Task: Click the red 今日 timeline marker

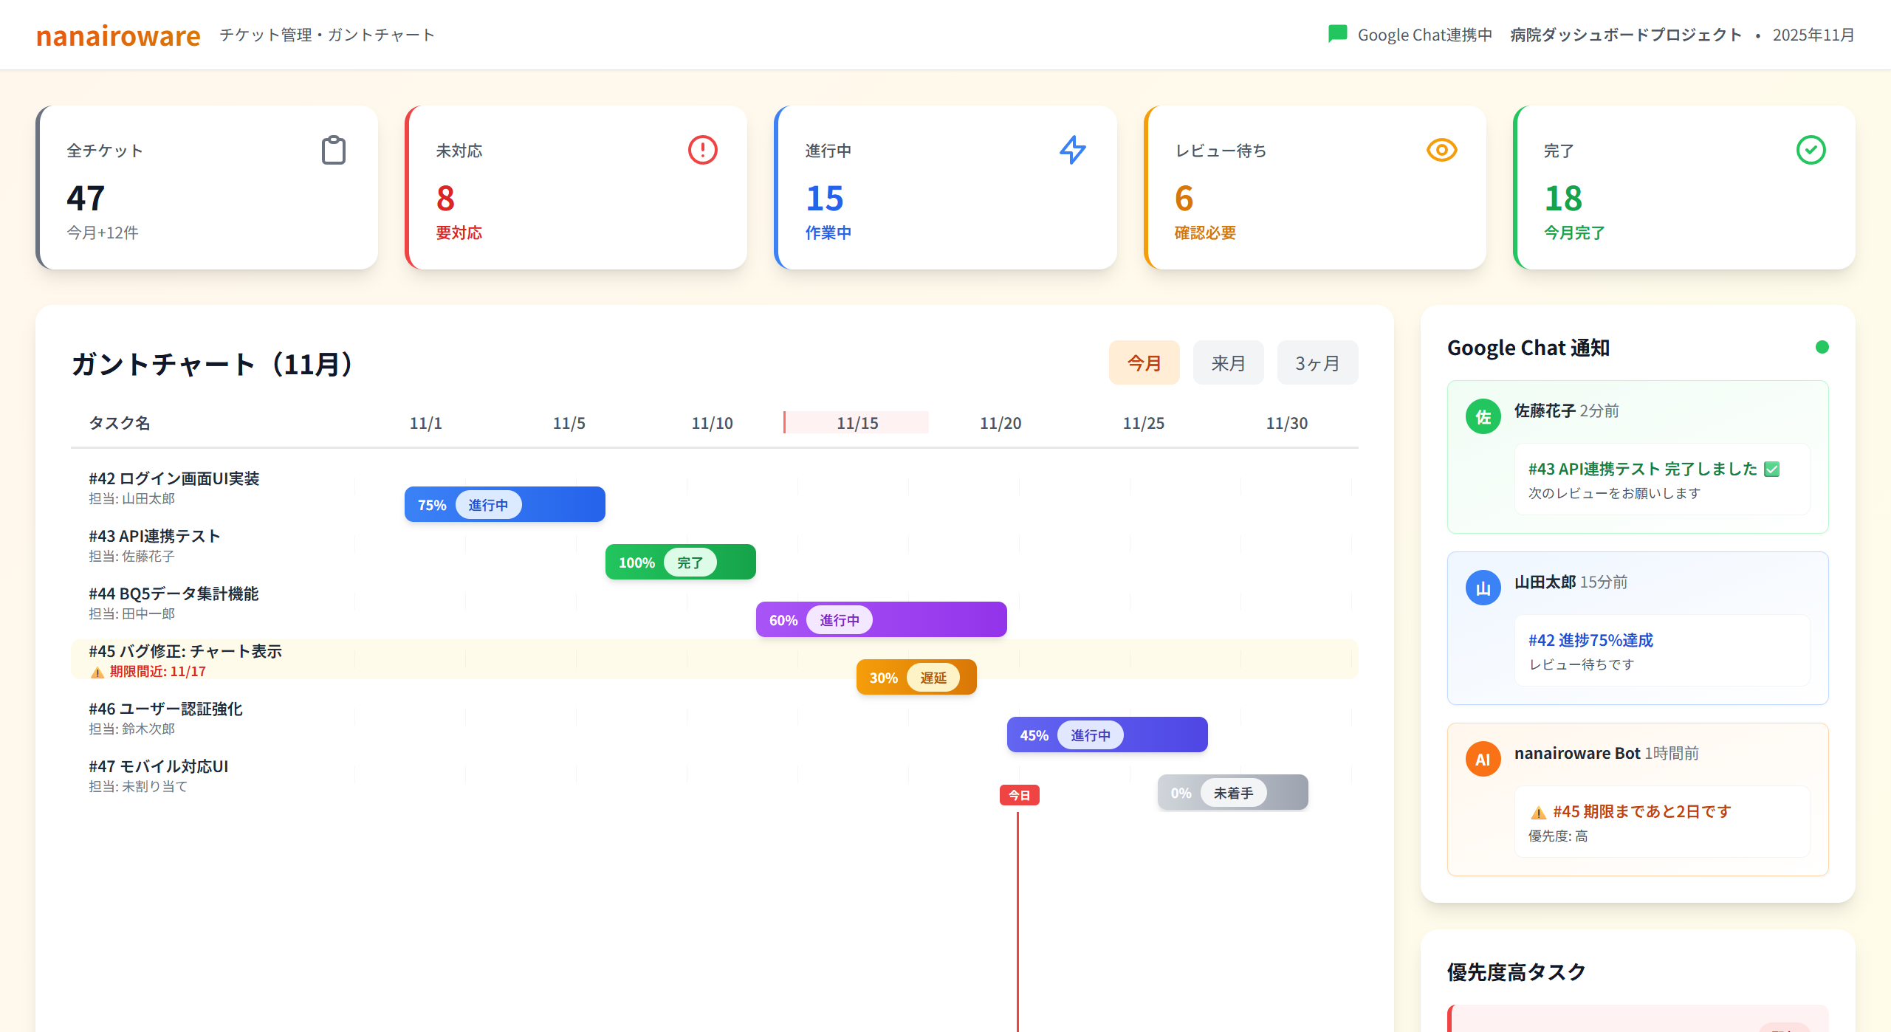Action: 1019,795
